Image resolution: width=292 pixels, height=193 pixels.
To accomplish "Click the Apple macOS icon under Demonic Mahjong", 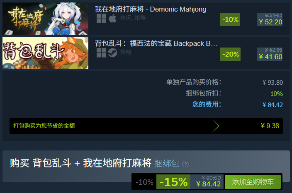I will tap(112, 18).
